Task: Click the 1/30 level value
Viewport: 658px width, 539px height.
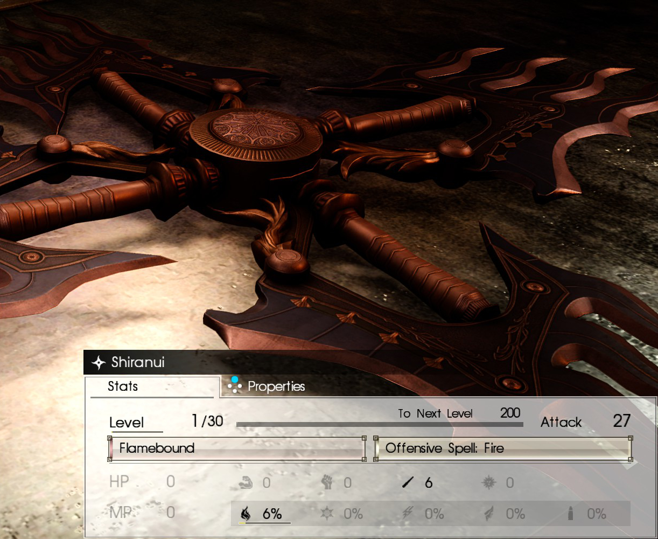Action: click(x=207, y=421)
